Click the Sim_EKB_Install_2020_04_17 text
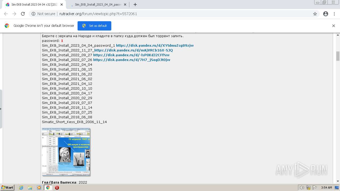The width and height of the screenshot is (340, 191). coord(67,93)
